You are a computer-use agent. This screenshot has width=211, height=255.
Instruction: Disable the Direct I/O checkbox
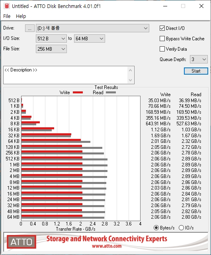click(162, 28)
